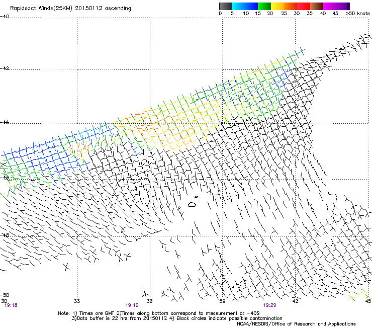Click the gray 0-5 knots color swatch
The height and width of the screenshot is (327, 372).
225,6
